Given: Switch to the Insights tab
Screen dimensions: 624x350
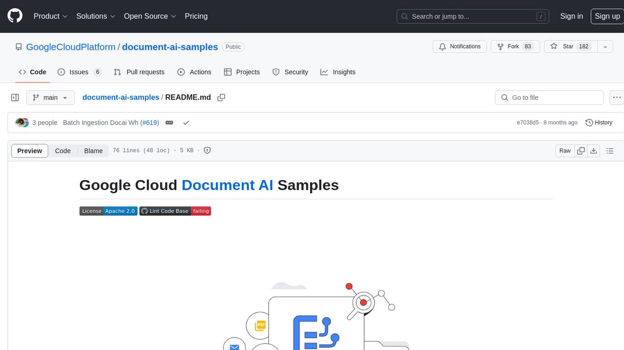Looking at the screenshot, I should pos(338,72).
